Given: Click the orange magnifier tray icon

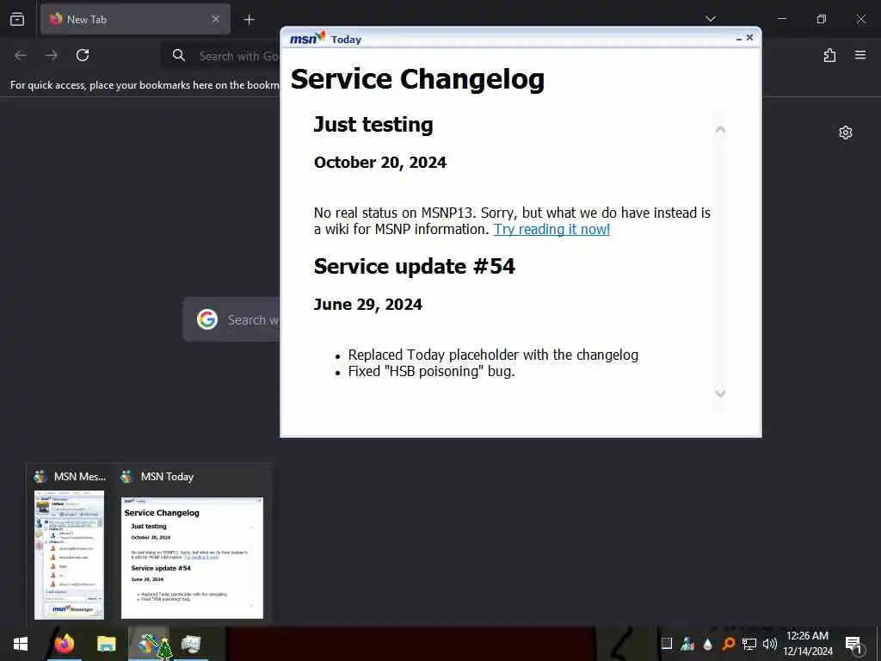Looking at the screenshot, I should [x=729, y=644].
